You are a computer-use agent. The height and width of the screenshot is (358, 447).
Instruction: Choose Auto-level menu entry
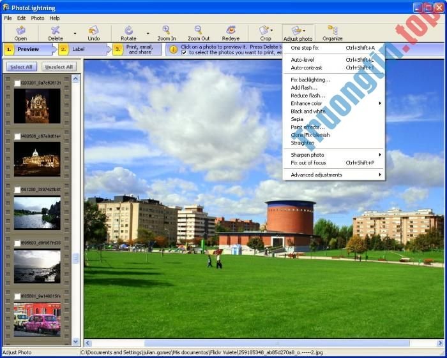[334, 60]
